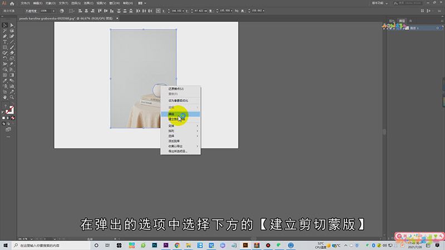
Task: Open the 对象(O) menu
Action: 51,3
